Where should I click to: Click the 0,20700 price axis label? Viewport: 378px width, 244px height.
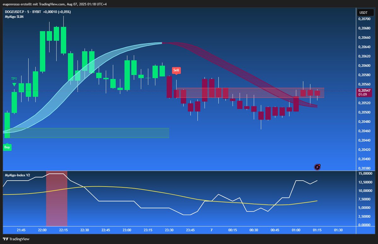(x=364, y=19)
